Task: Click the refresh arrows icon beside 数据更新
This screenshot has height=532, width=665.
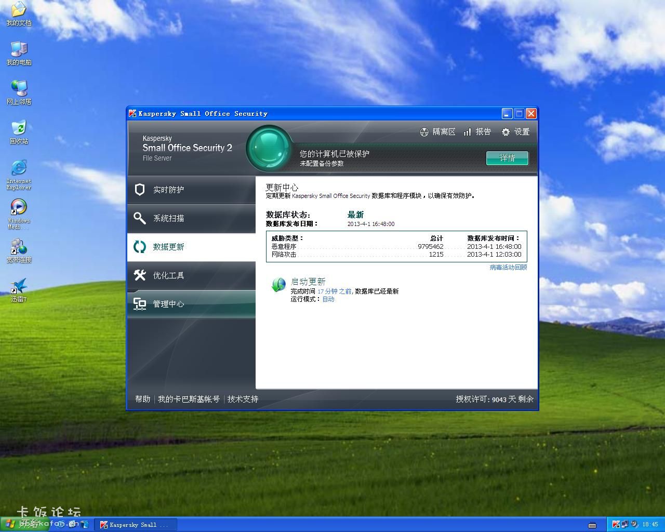Action: point(139,247)
